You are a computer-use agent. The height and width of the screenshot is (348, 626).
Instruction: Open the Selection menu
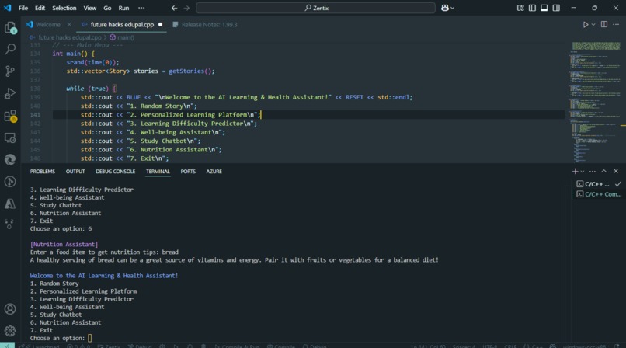pos(64,8)
